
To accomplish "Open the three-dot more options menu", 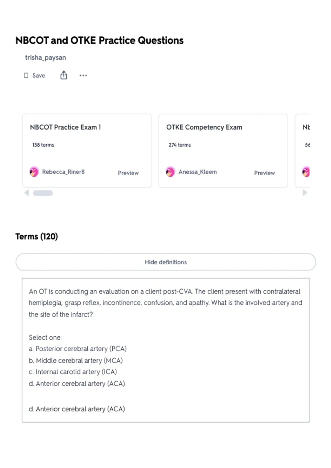I will [83, 75].
